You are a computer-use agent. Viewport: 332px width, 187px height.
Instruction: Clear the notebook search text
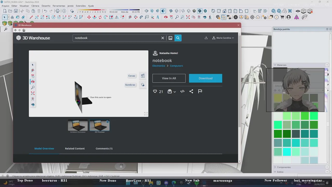click(163, 38)
